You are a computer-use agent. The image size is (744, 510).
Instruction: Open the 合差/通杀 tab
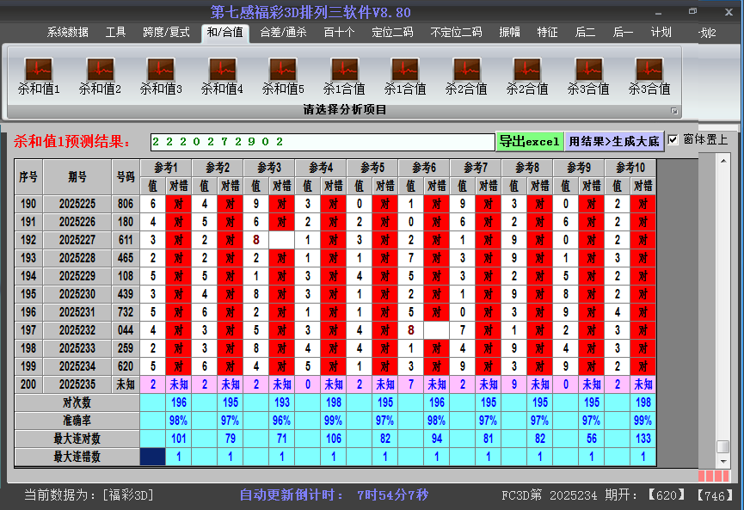tap(283, 33)
